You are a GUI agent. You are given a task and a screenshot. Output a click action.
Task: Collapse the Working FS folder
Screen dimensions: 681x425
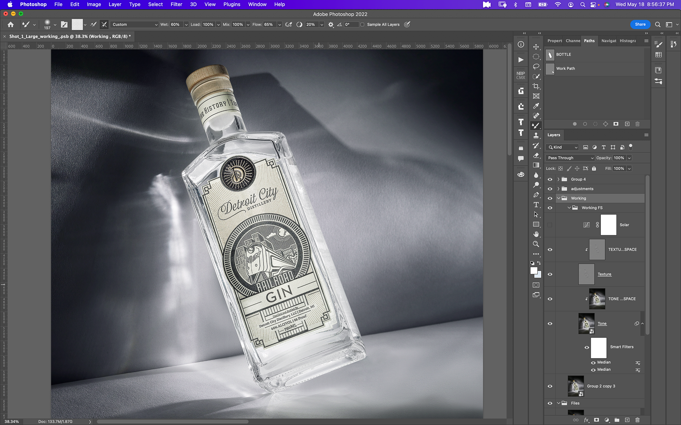[x=569, y=208]
